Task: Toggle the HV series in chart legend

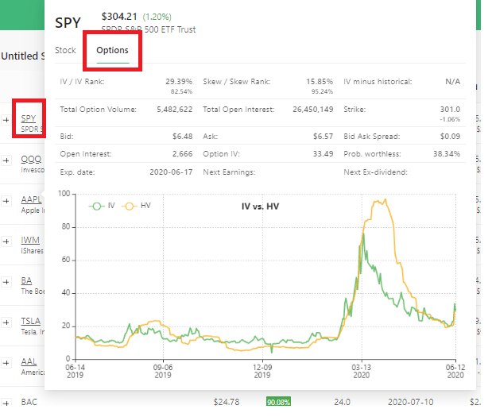Action: coord(136,206)
